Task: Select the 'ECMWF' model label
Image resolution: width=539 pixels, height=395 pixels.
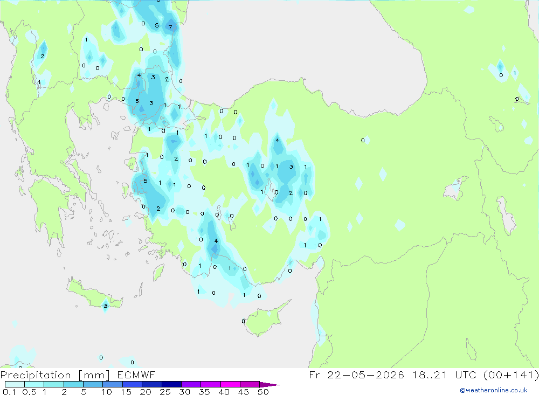Action: coord(136,375)
